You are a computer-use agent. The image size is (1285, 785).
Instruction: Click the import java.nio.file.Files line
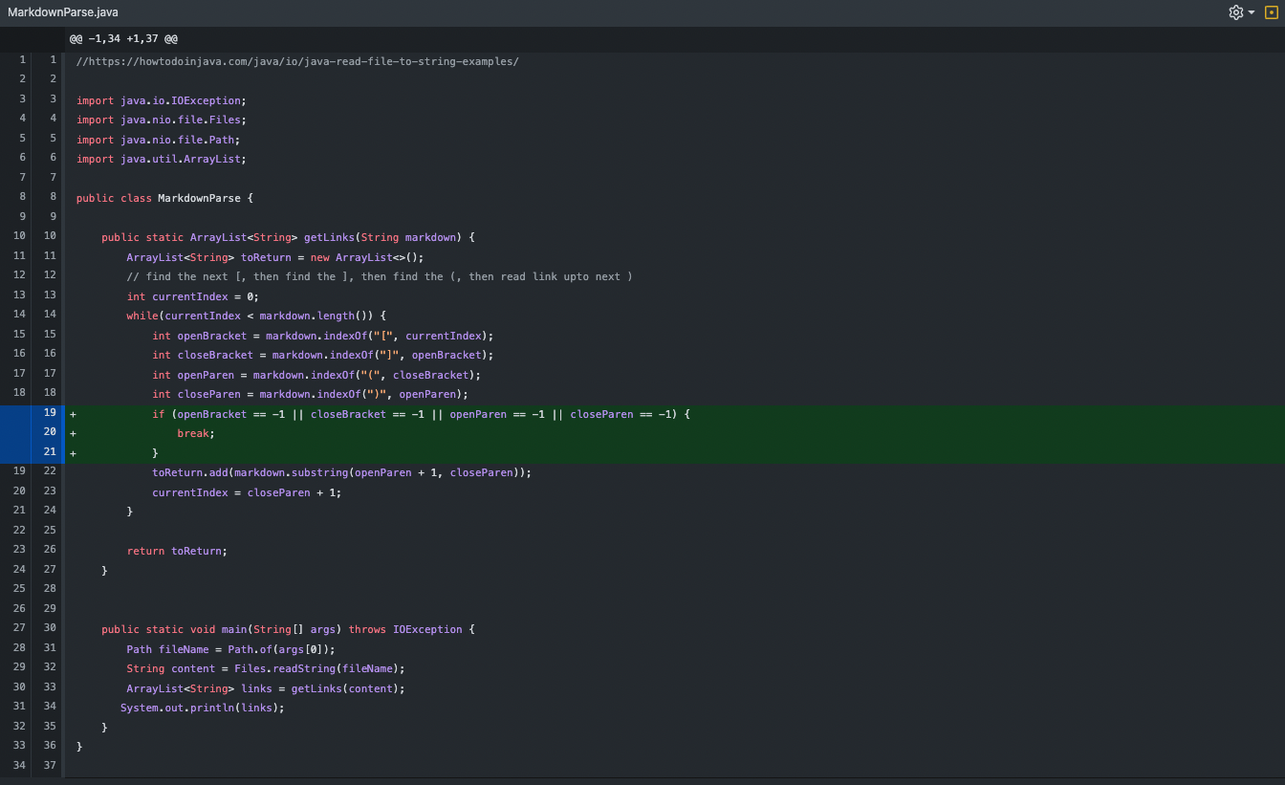click(x=162, y=120)
